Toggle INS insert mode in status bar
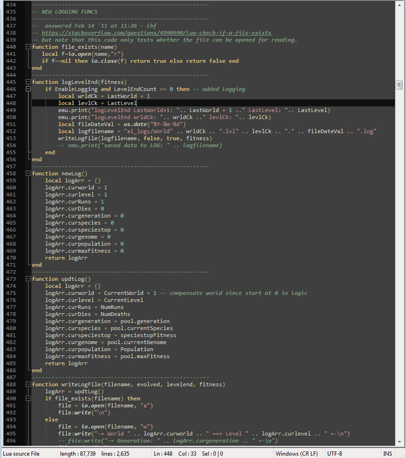Screen dimensions: 406x458 pos(388,453)
